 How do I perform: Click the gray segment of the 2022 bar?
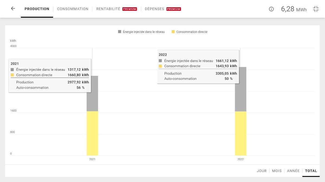(x=241, y=97)
